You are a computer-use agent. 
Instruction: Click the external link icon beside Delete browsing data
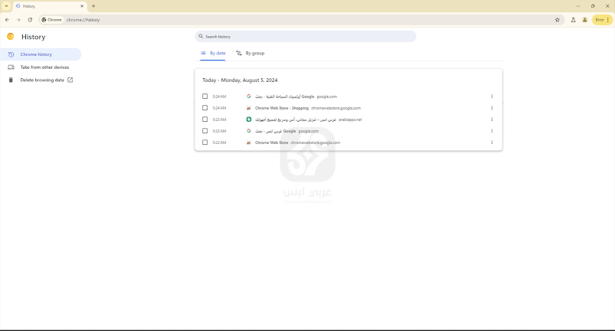click(x=70, y=80)
